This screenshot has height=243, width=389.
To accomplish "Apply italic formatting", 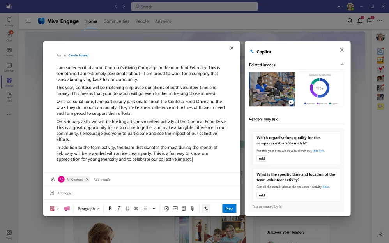I will tap(118, 208).
